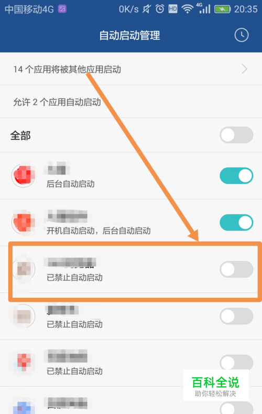Tap the Wi-Fi status icon

[187, 9]
